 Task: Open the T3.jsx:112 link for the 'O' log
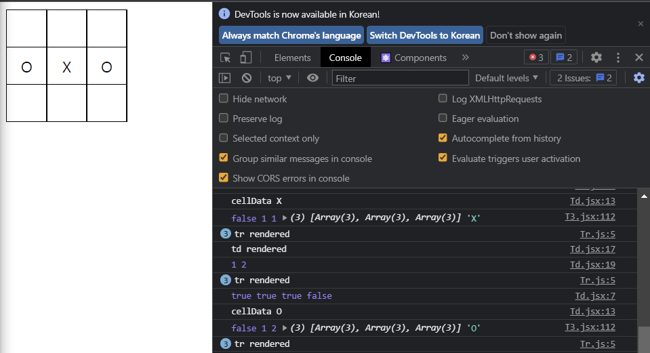590,327
